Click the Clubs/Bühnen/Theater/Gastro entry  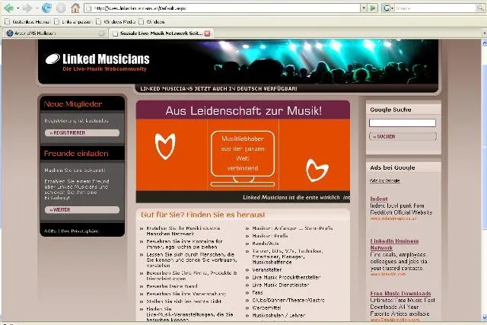(288, 300)
